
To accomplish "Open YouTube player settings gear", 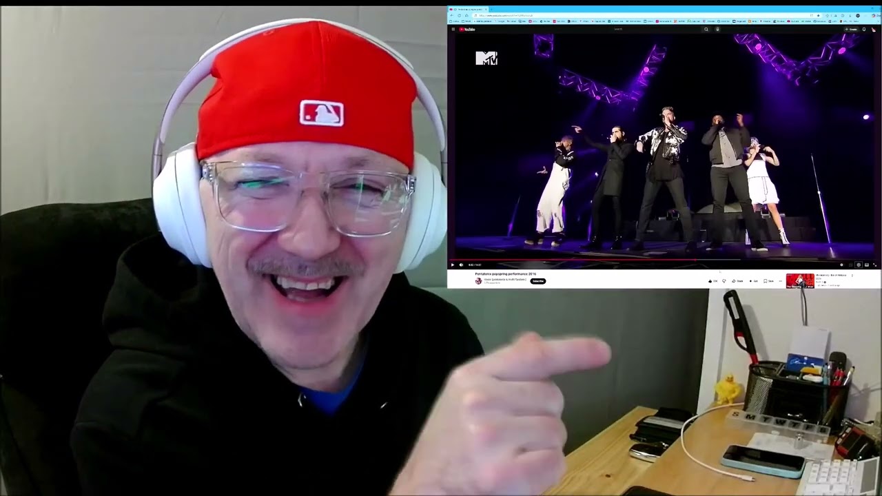I will pos(858,265).
